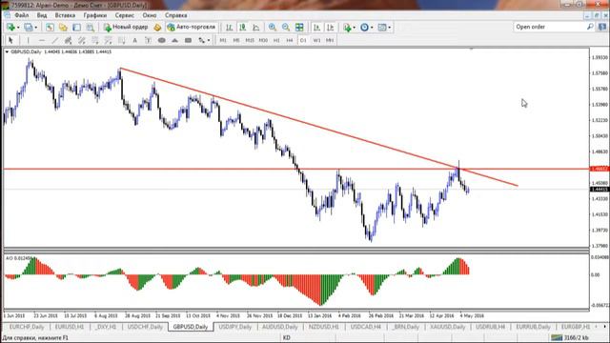This screenshot has width=610, height=343.
Task: Expand the indicators dropdown arrow
Action: (354, 28)
